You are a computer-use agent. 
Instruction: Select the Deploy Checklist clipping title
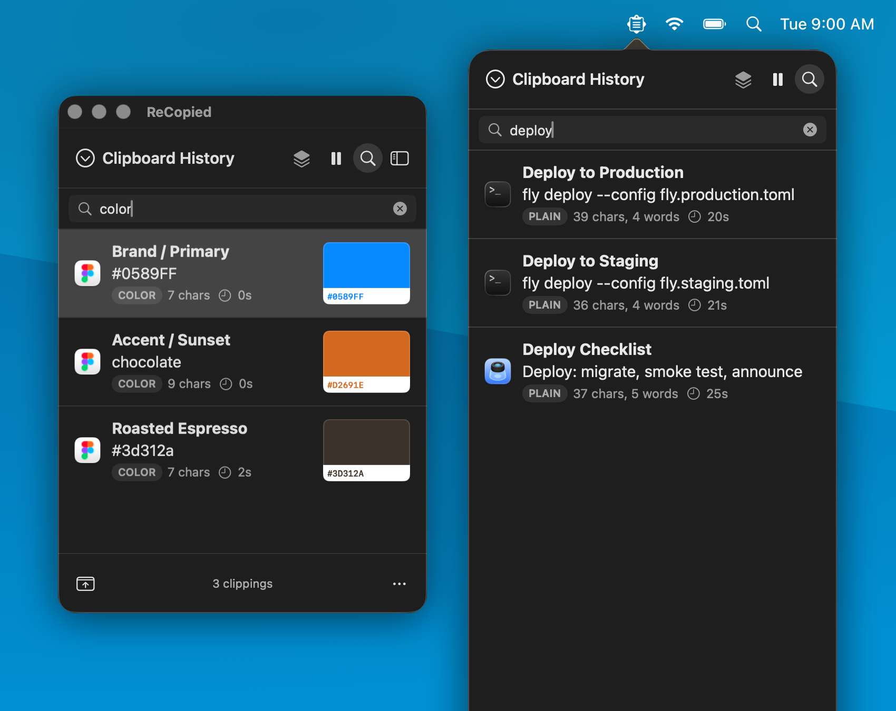point(587,349)
